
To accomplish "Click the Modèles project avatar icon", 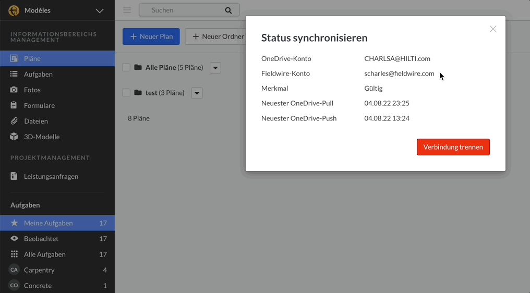I will (x=14, y=10).
